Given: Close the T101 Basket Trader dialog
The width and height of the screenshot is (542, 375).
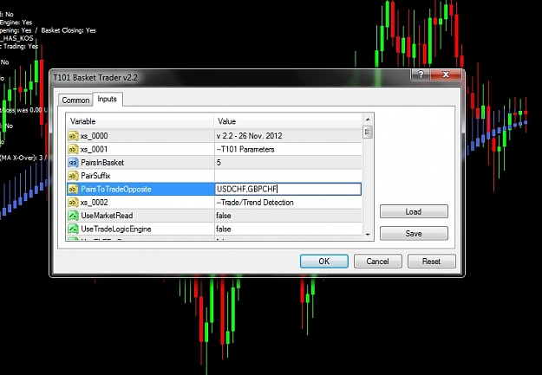Looking at the screenshot, I should 446,74.
